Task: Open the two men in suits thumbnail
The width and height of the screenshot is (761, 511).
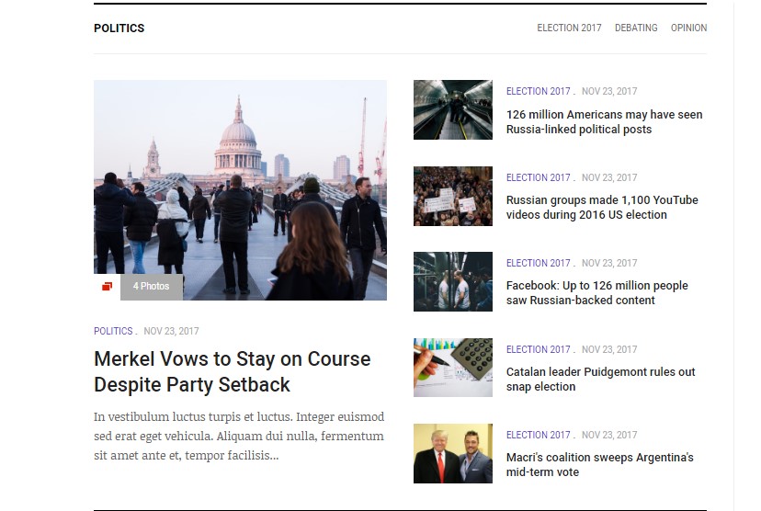Action: 453,453
